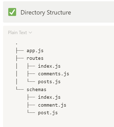Click post.js under schemas
This screenshot has height=127, width=114.
point(48,113)
